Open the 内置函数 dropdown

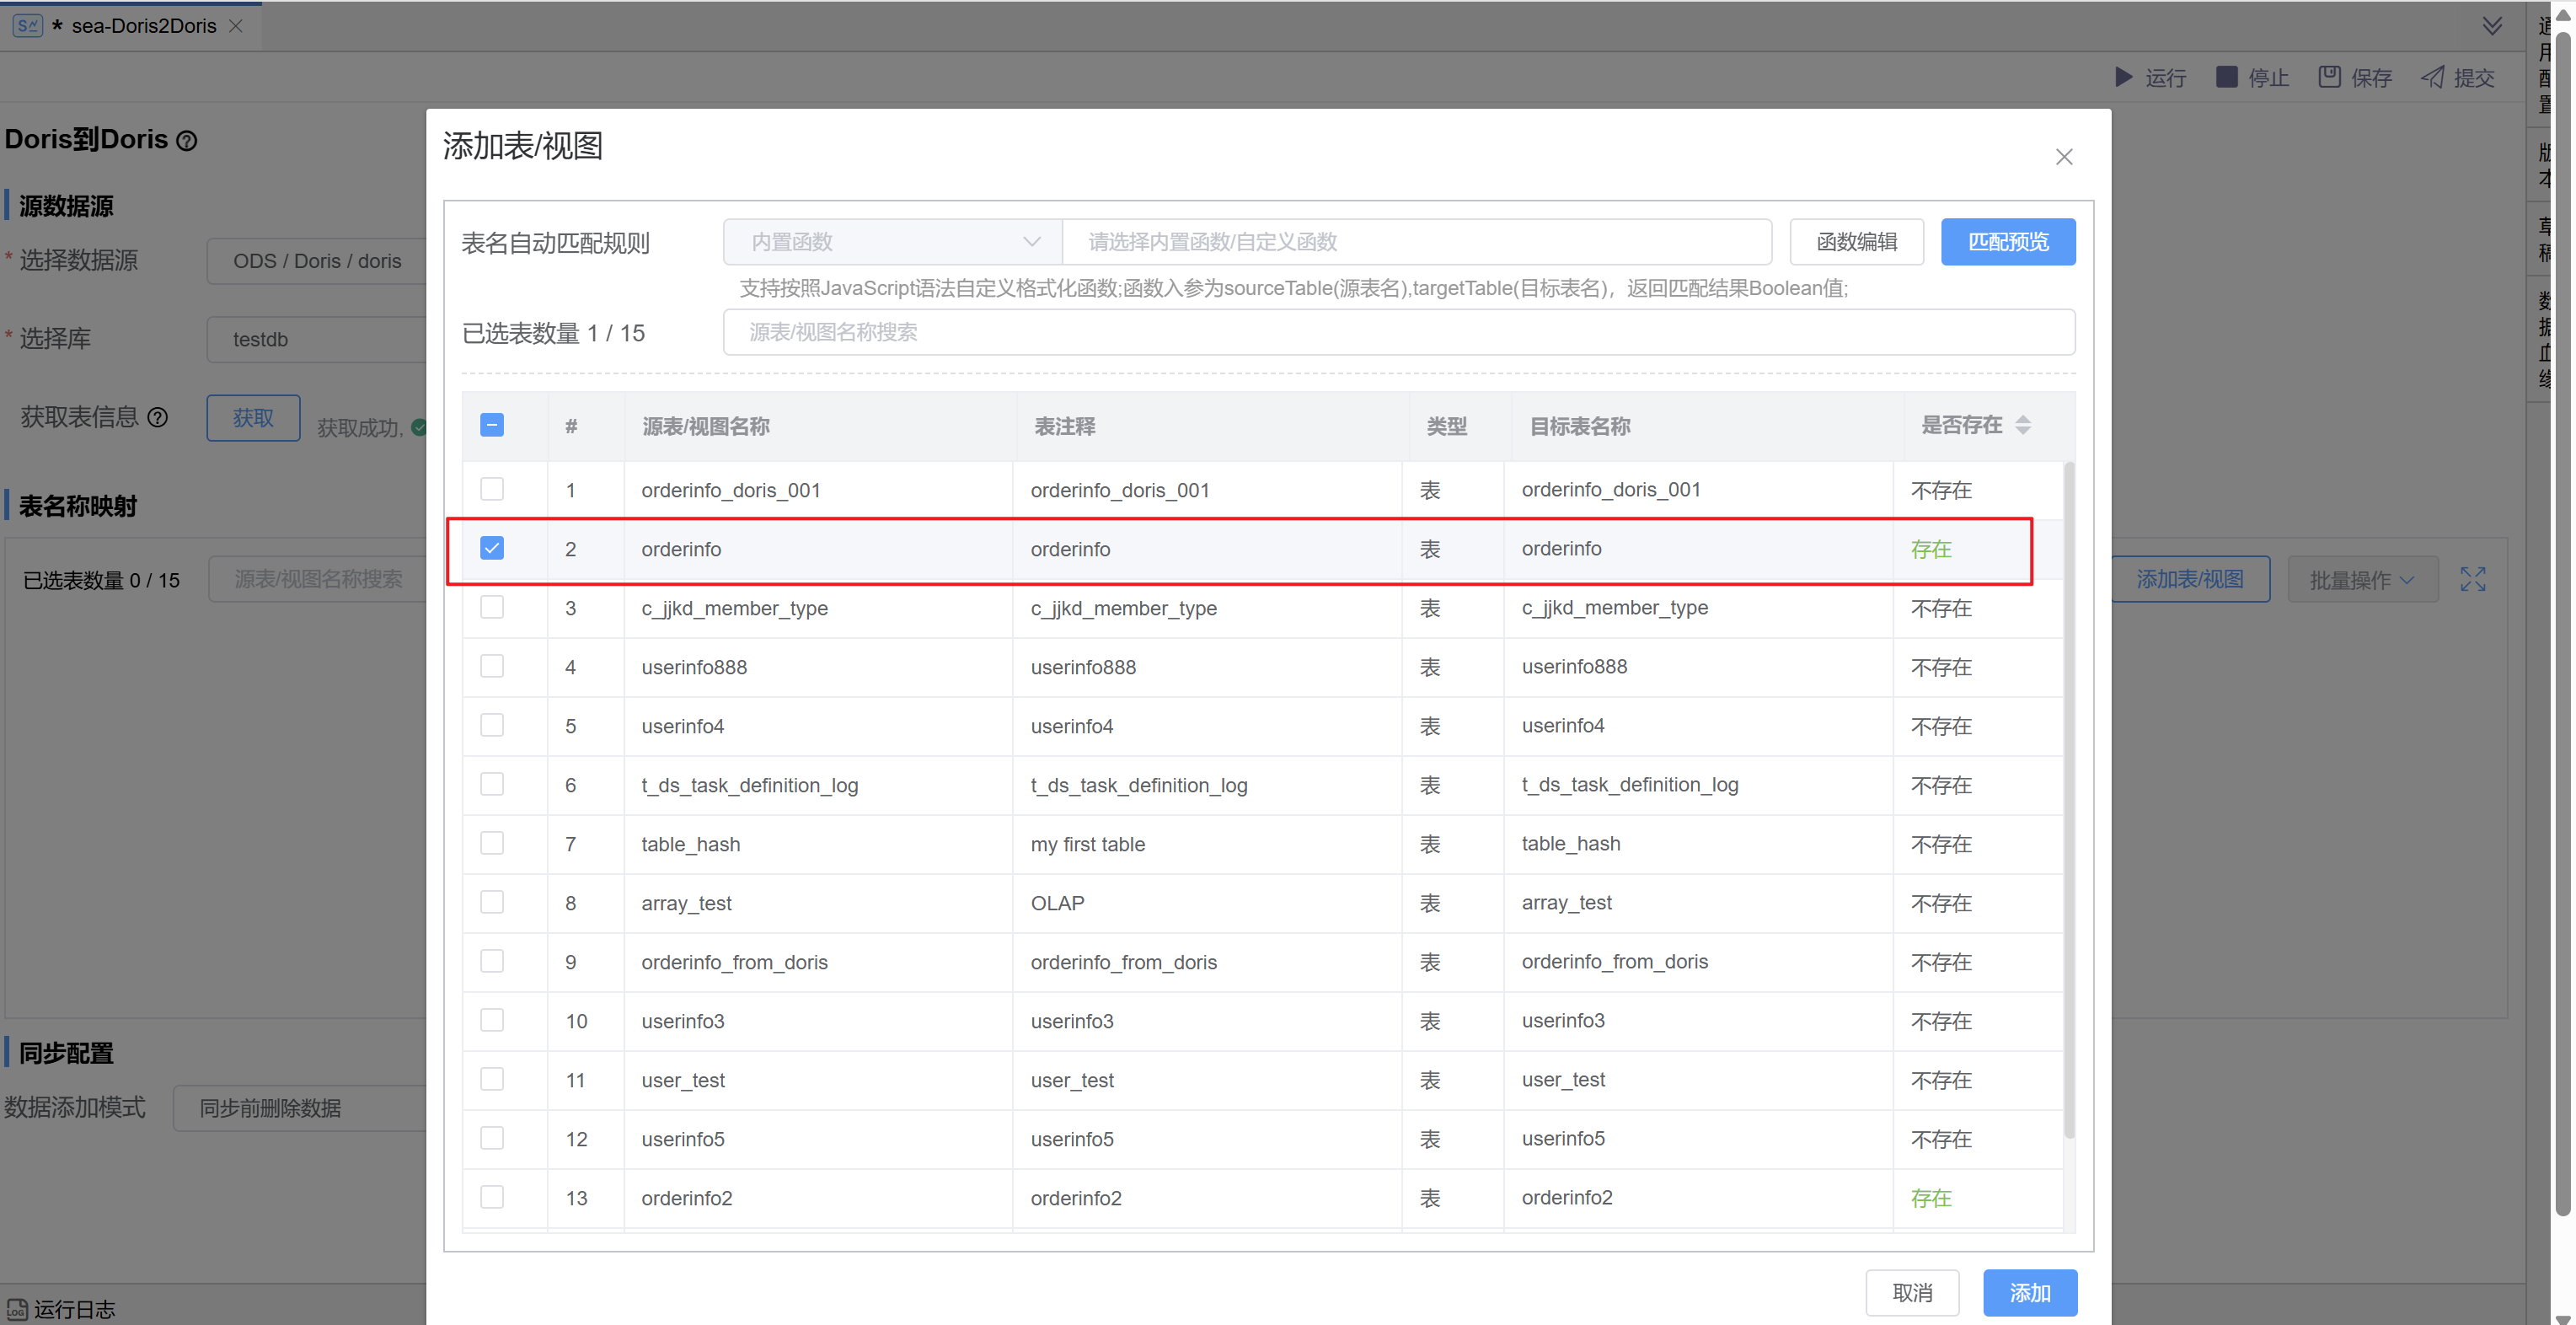[x=892, y=242]
